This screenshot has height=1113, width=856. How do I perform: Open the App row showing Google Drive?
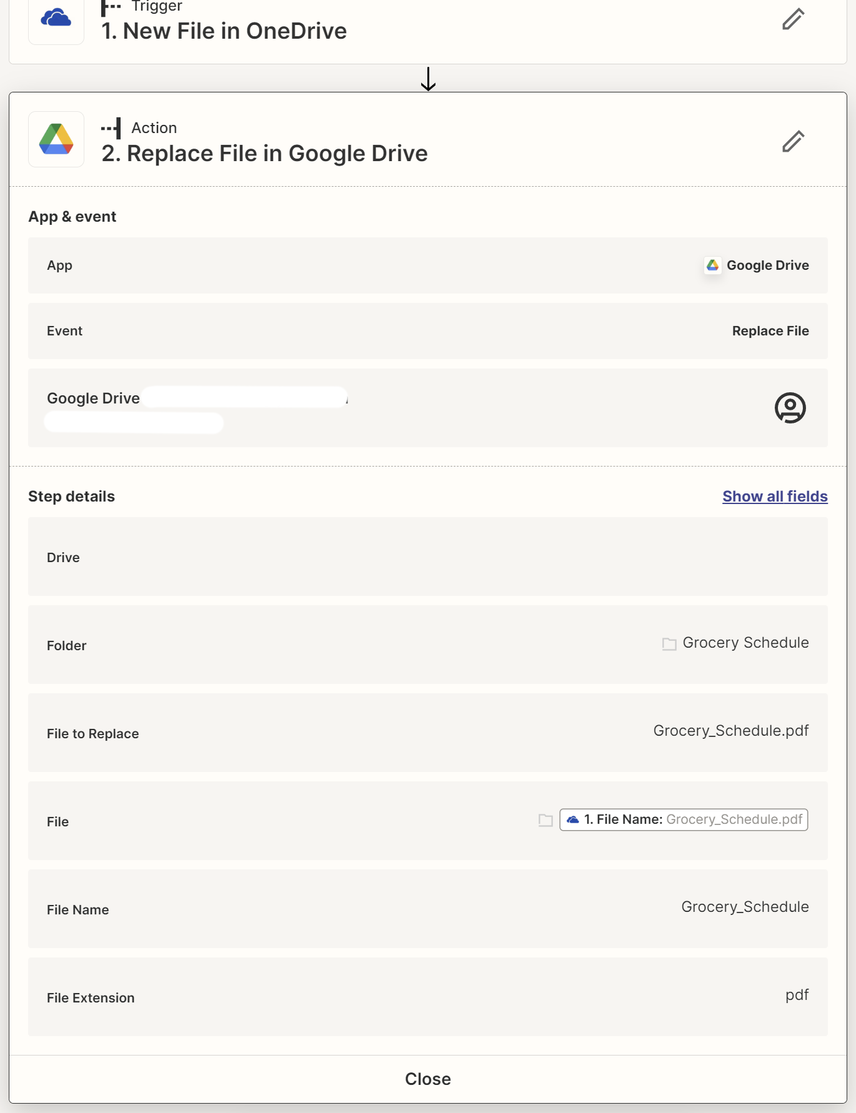(x=428, y=265)
